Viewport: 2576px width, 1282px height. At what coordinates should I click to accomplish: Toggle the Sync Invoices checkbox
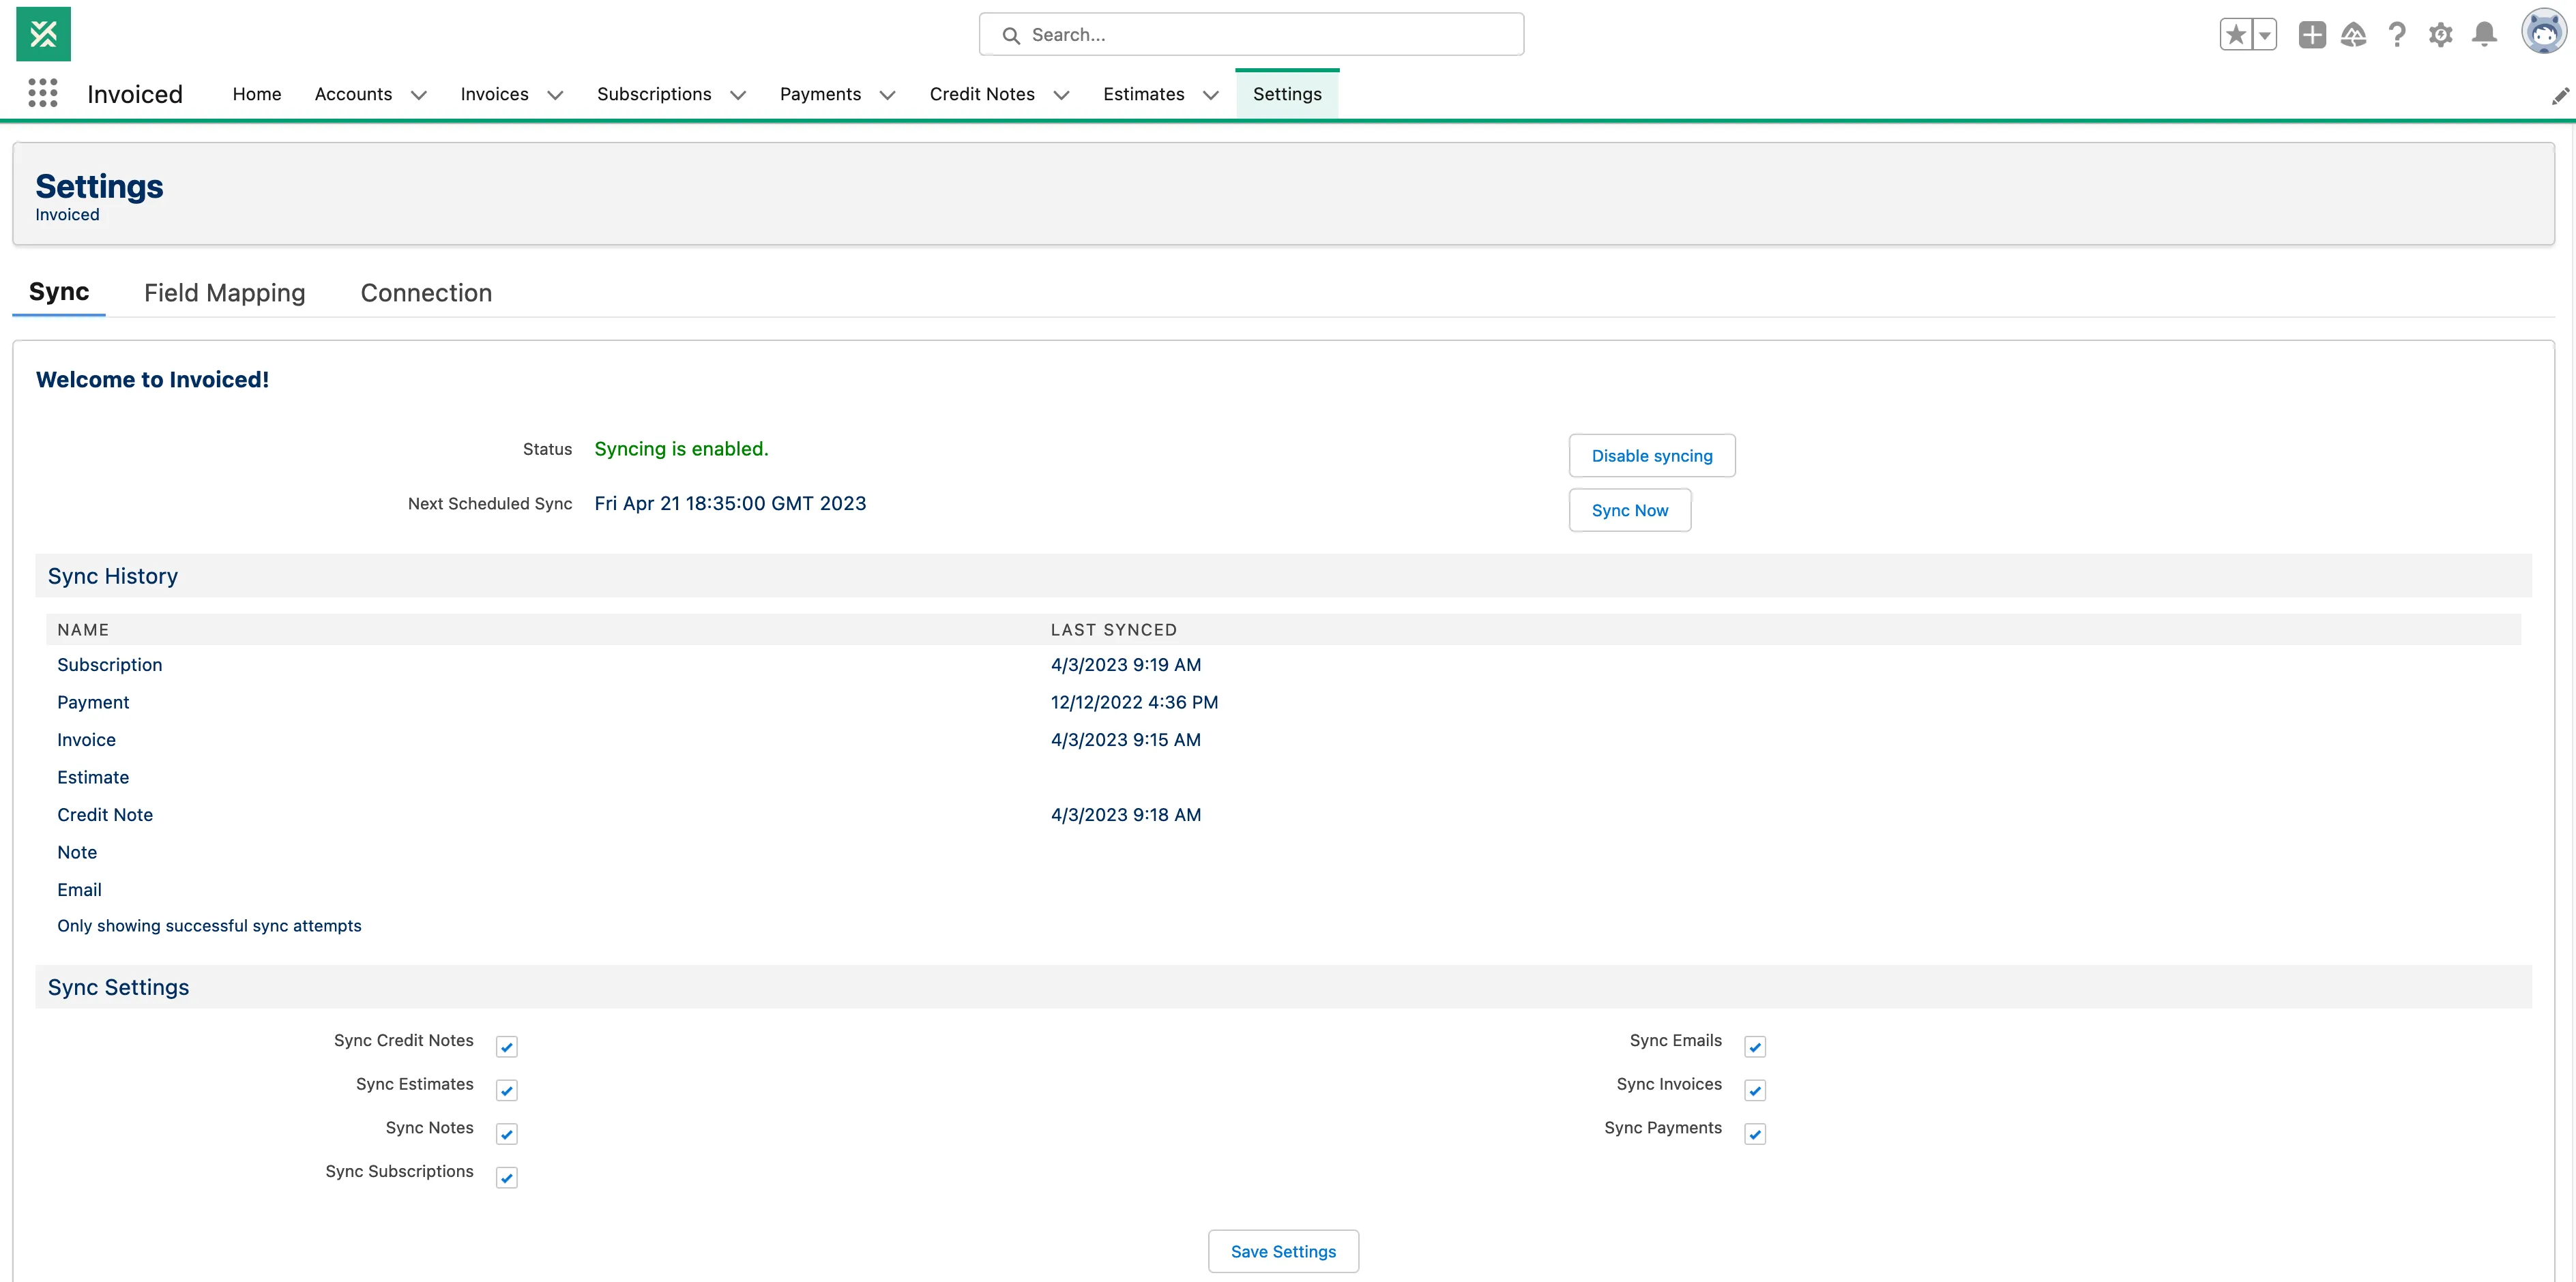tap(1755, 1090)
